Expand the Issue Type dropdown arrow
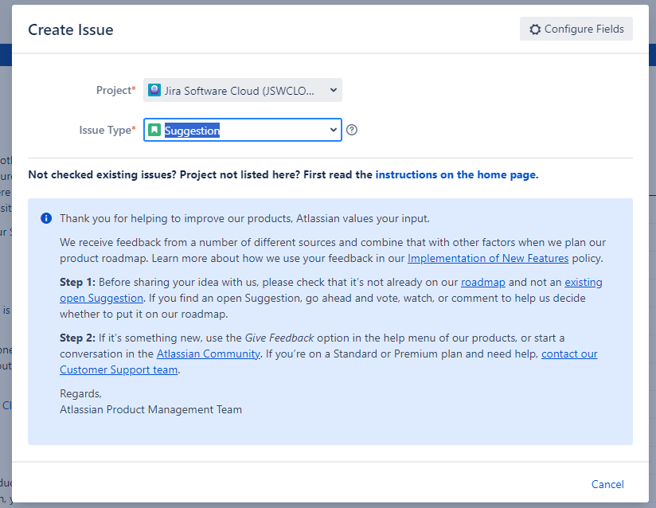The height and width of the screenshot is (508, 656). pyautogui.click(x=333, y=130)
